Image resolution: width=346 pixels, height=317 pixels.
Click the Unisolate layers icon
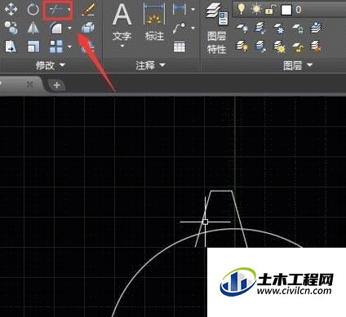260,46
